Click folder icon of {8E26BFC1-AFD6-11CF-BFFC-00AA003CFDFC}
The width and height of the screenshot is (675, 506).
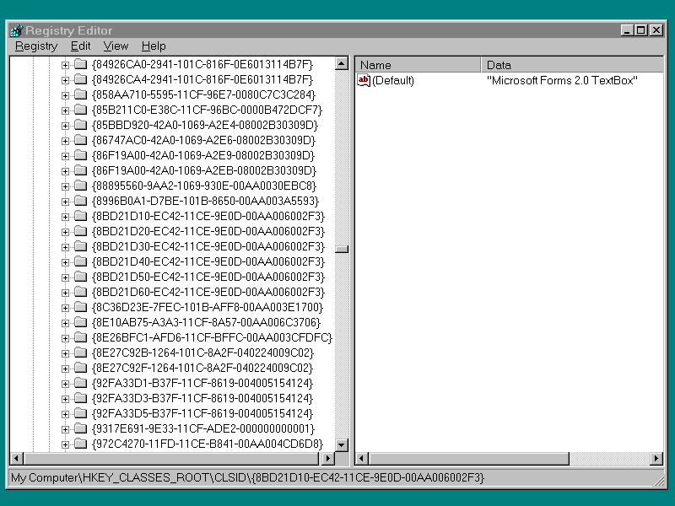[80, 337]
